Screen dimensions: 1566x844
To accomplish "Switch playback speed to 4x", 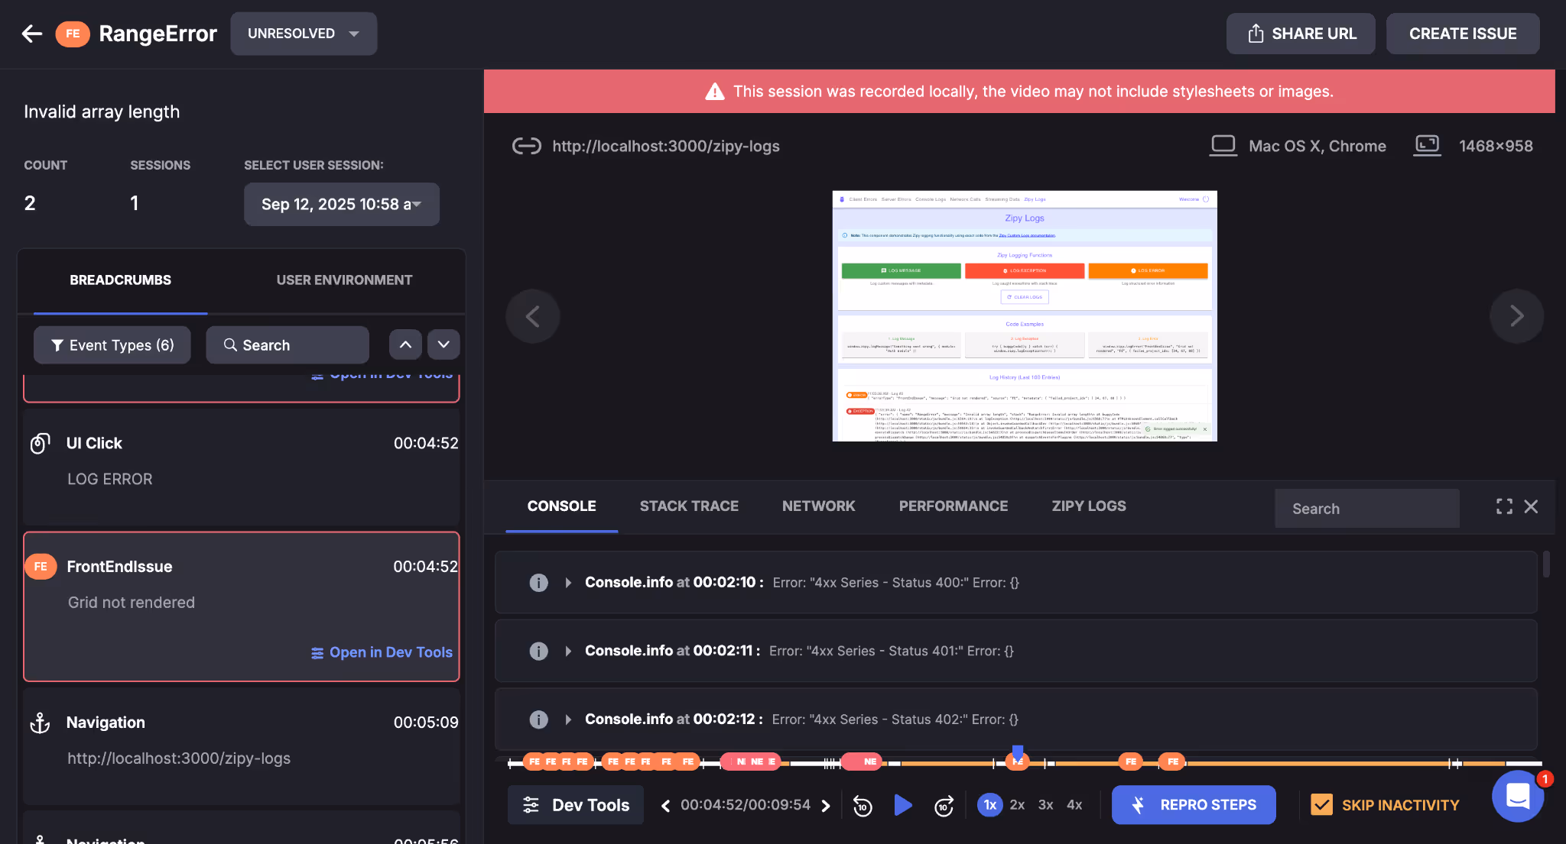I will click(1074, 805).
